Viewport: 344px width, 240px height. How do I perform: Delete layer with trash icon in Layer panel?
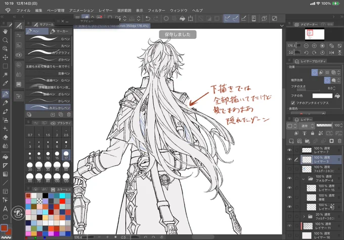[x=339, y=141]
